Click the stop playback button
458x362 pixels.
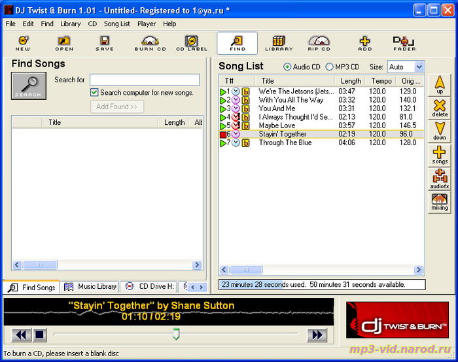(x=39, y=335)
